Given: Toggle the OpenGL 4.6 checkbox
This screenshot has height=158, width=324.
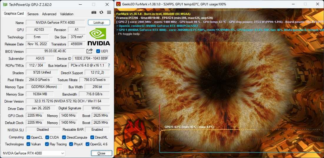Looking at the screenshot, I should click(87, 144).
